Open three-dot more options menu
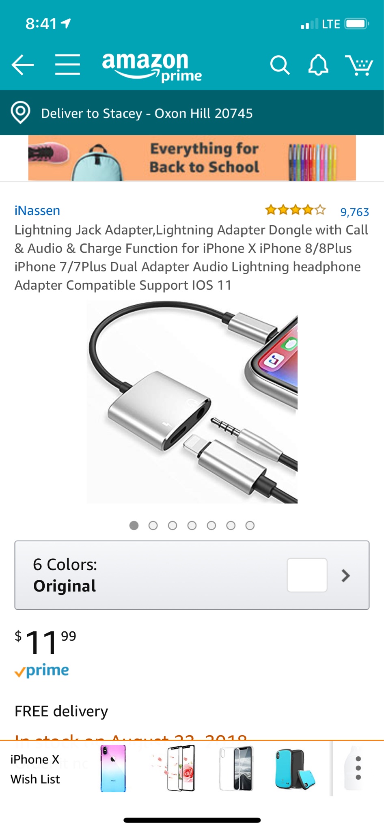 pyautogui.click(x=358, y=768)
